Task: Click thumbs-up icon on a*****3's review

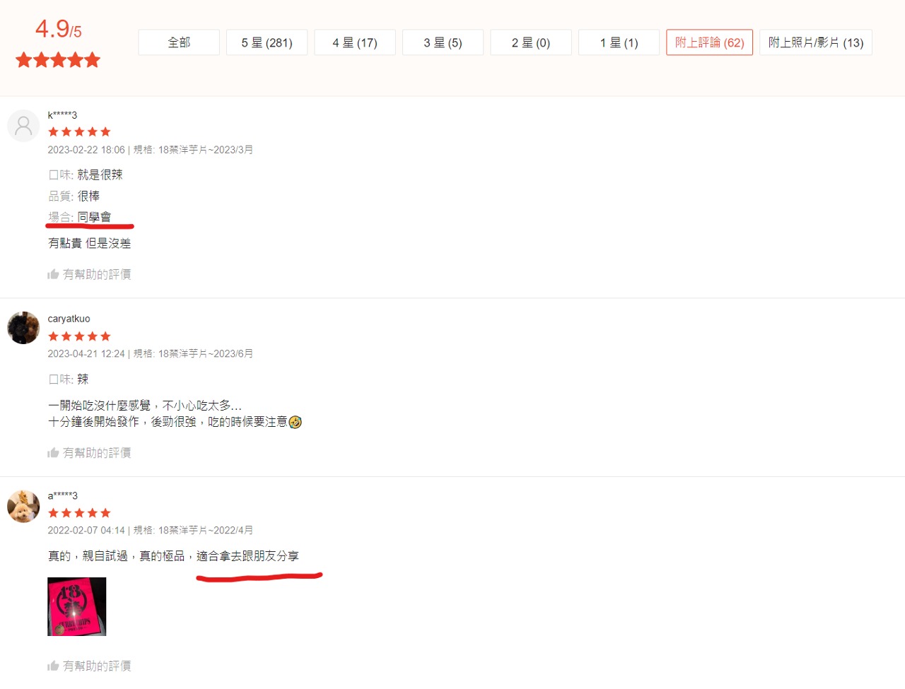Action: [x=53, y=666]
